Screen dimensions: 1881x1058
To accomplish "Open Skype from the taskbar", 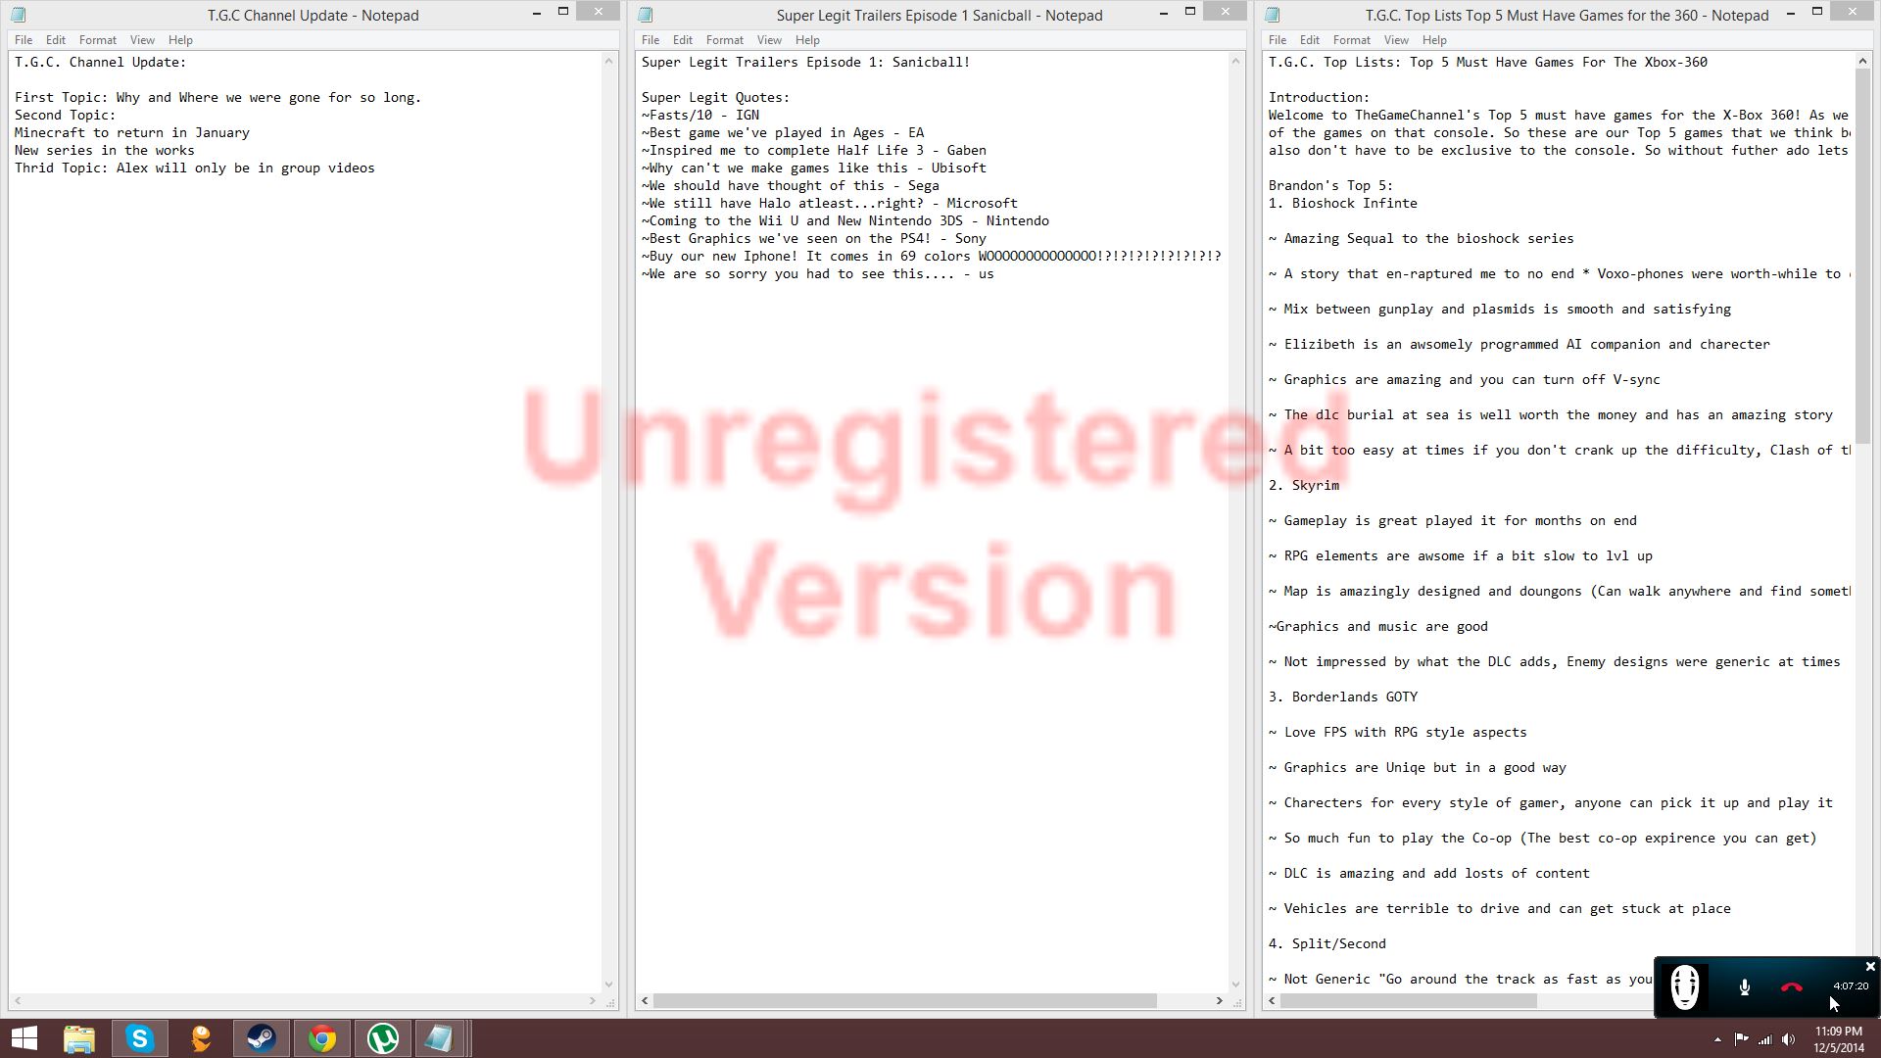I will (140, 1038).
